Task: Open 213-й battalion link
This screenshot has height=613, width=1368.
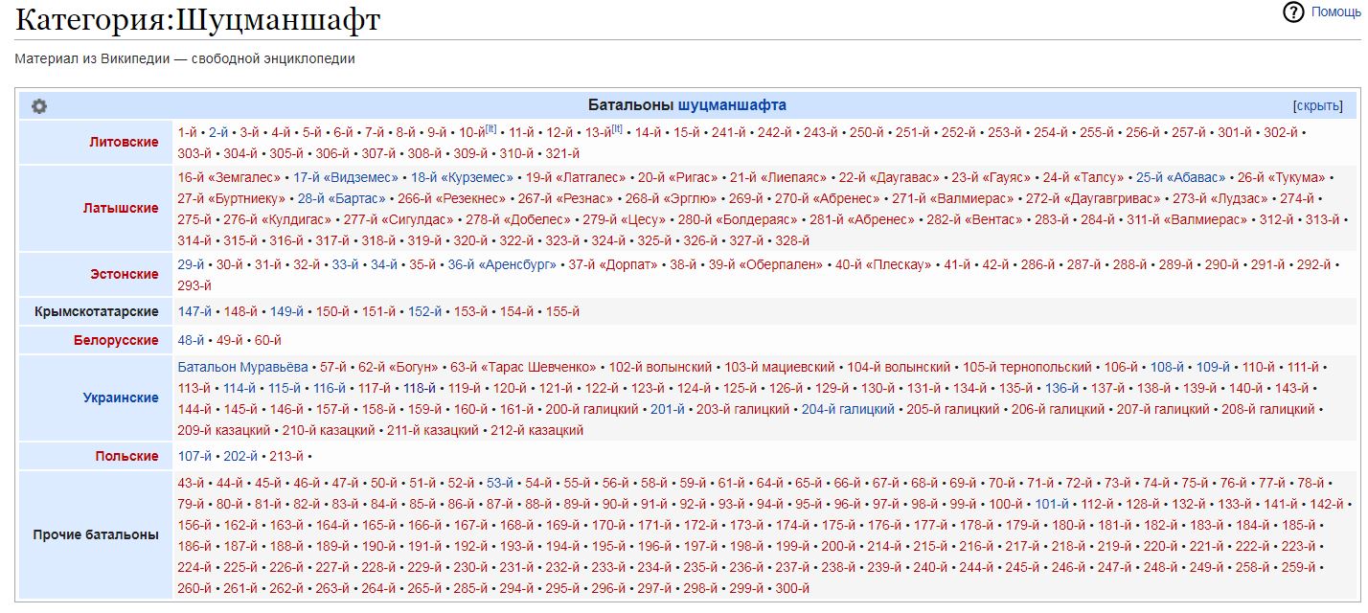Action: click(x=286, y=456)
